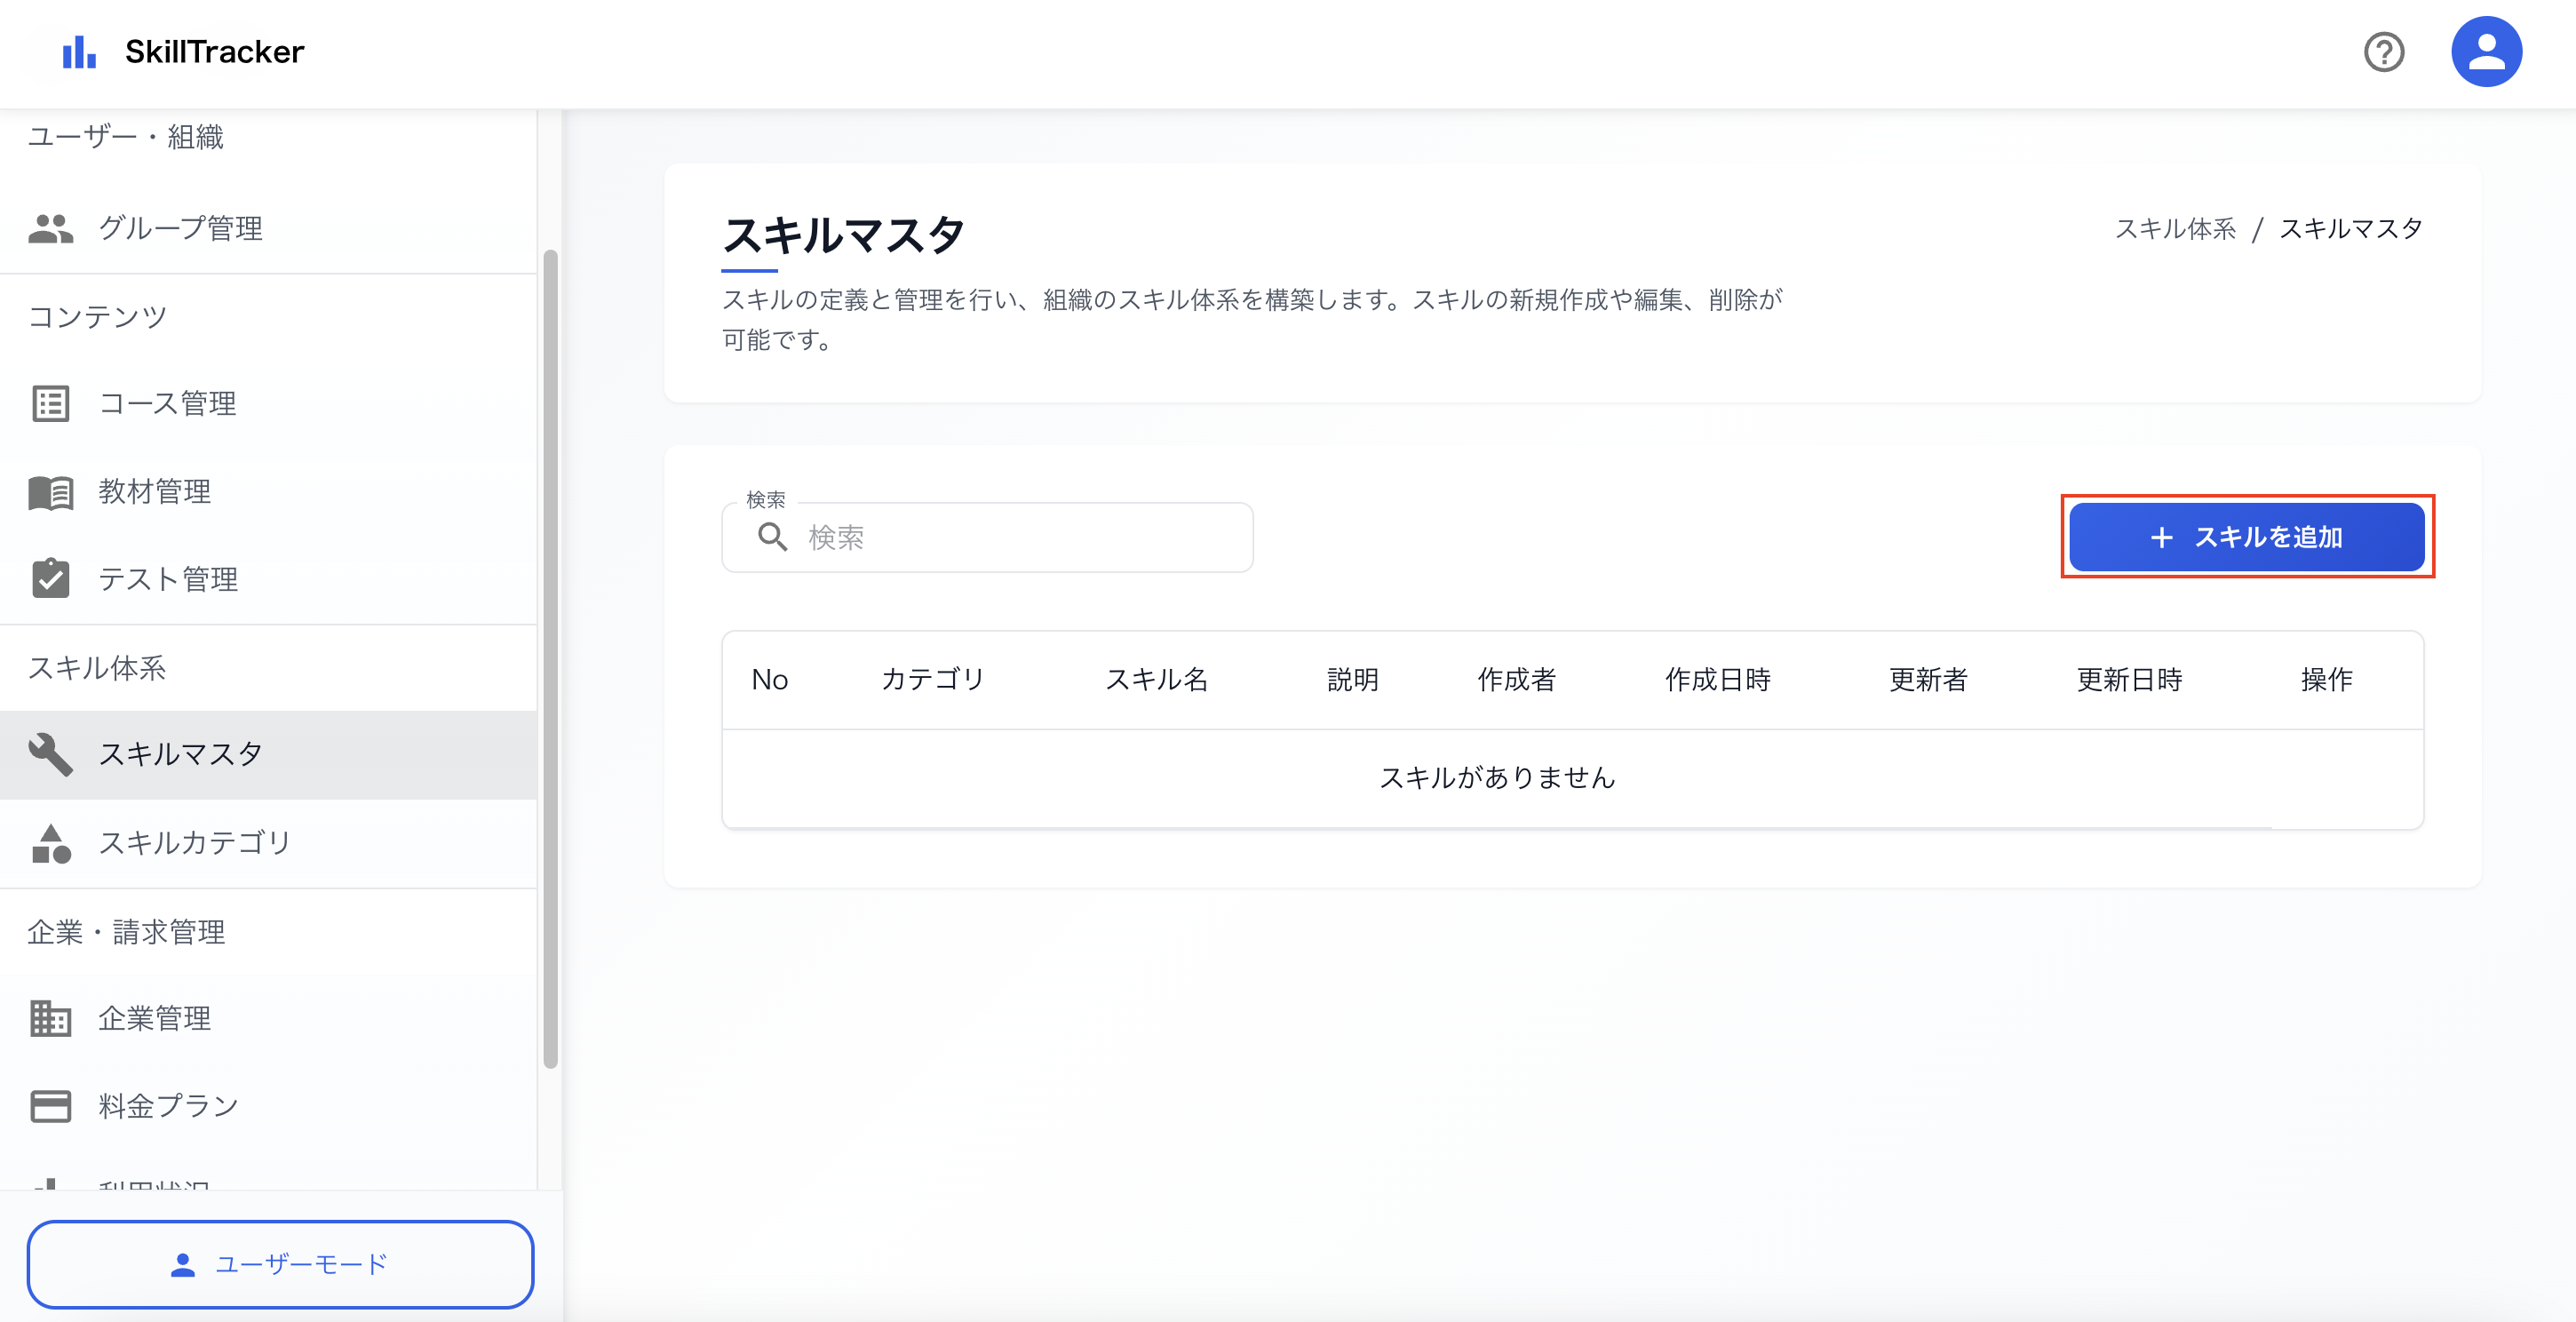Click the テスト管理 clipboard checkmark icon
Image resolution: width=2576 pixels, height=1322 pixels.
tap(51, 579)
